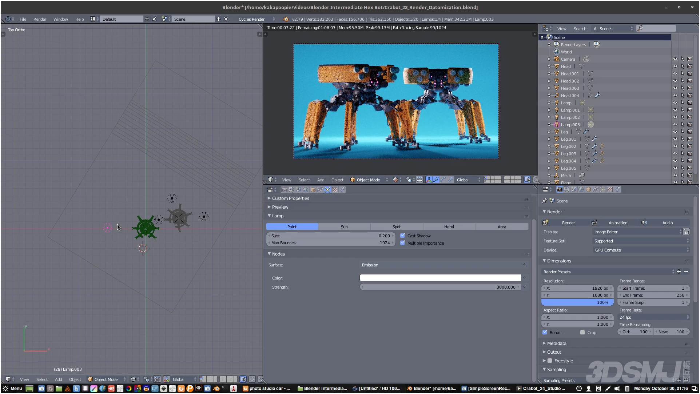Toggle visibility eye for Leg.004
Screen dimensions: 700x394
pyautogui.click(x=675, y=161)
